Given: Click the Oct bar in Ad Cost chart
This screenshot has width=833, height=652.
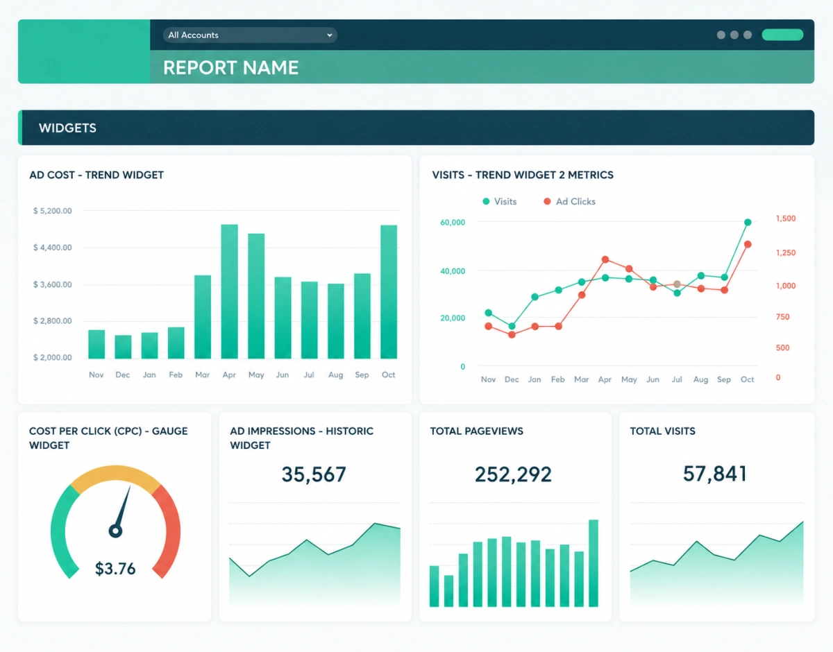Looking at the screenshot, I should point(389,292).
